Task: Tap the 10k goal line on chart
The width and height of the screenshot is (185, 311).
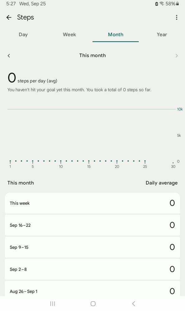Action: tap(91, 109)
